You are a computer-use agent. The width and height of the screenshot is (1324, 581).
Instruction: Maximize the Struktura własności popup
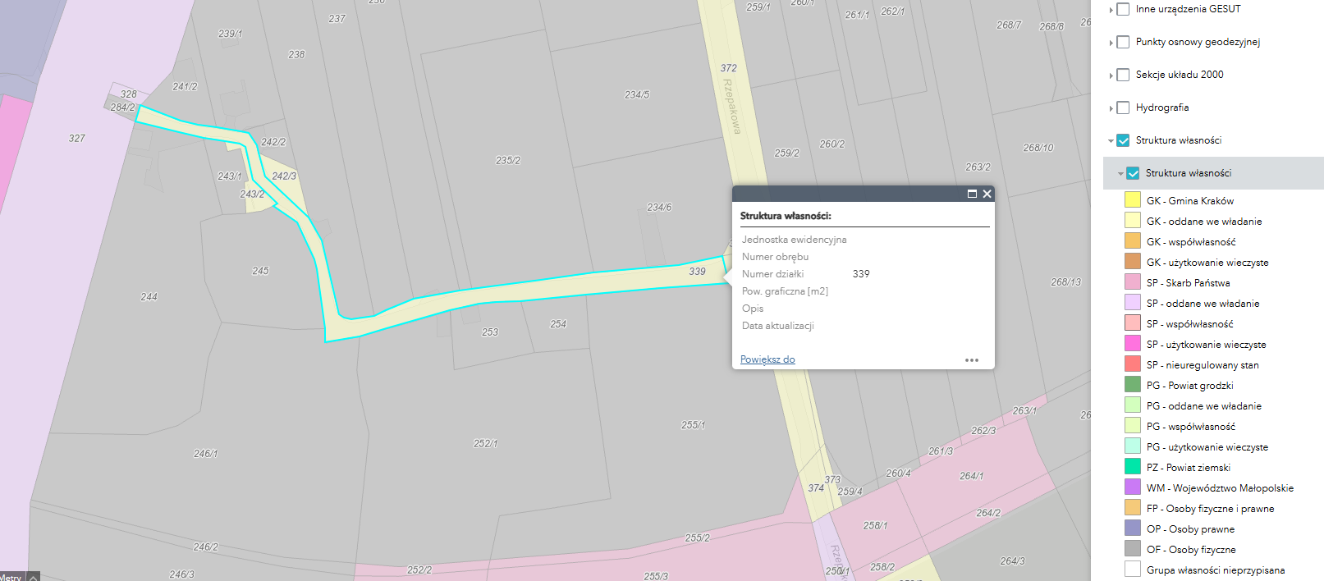(972, 194)
